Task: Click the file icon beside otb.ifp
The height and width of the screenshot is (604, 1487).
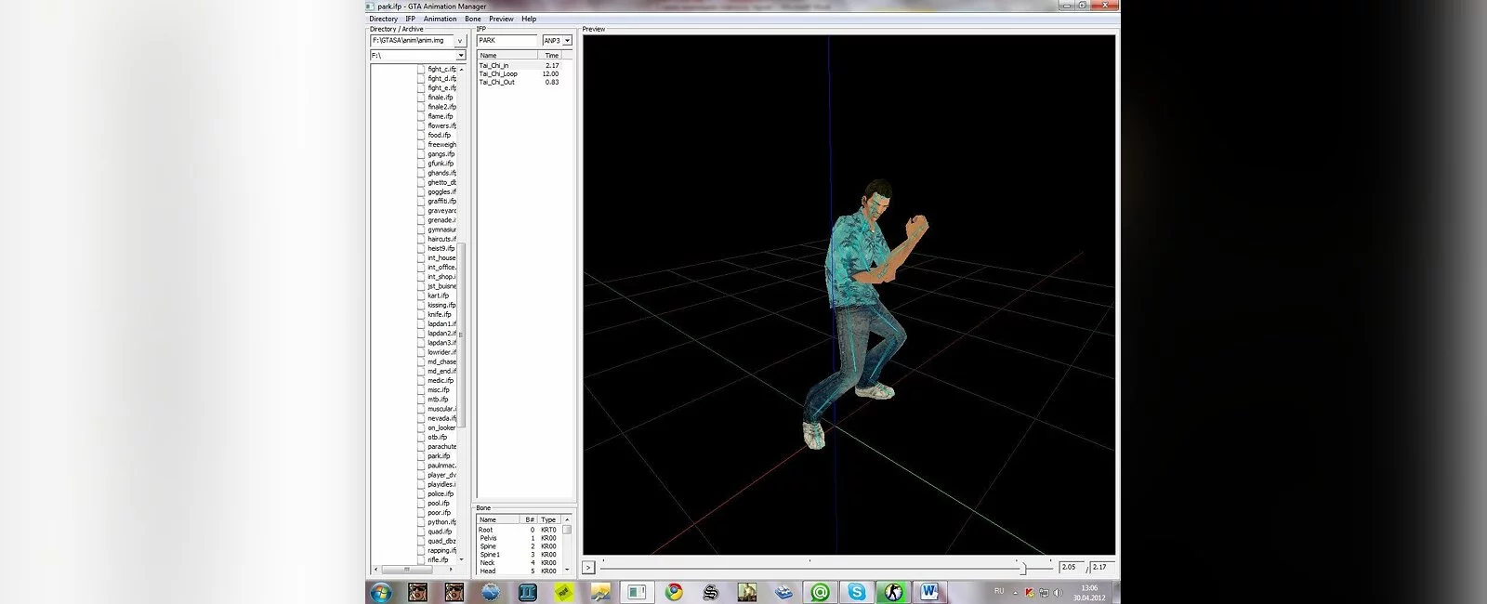Action: [x=421, y=437]
